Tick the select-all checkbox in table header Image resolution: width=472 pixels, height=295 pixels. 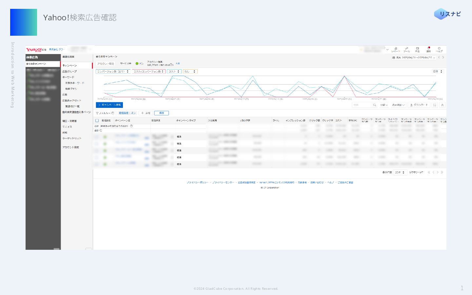coord(97,121)
